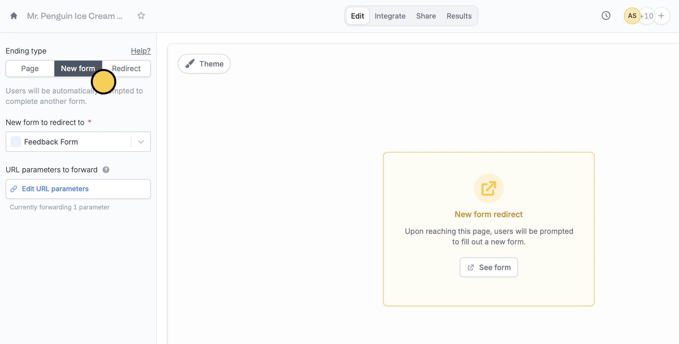Click the AS user avatar

632,16
